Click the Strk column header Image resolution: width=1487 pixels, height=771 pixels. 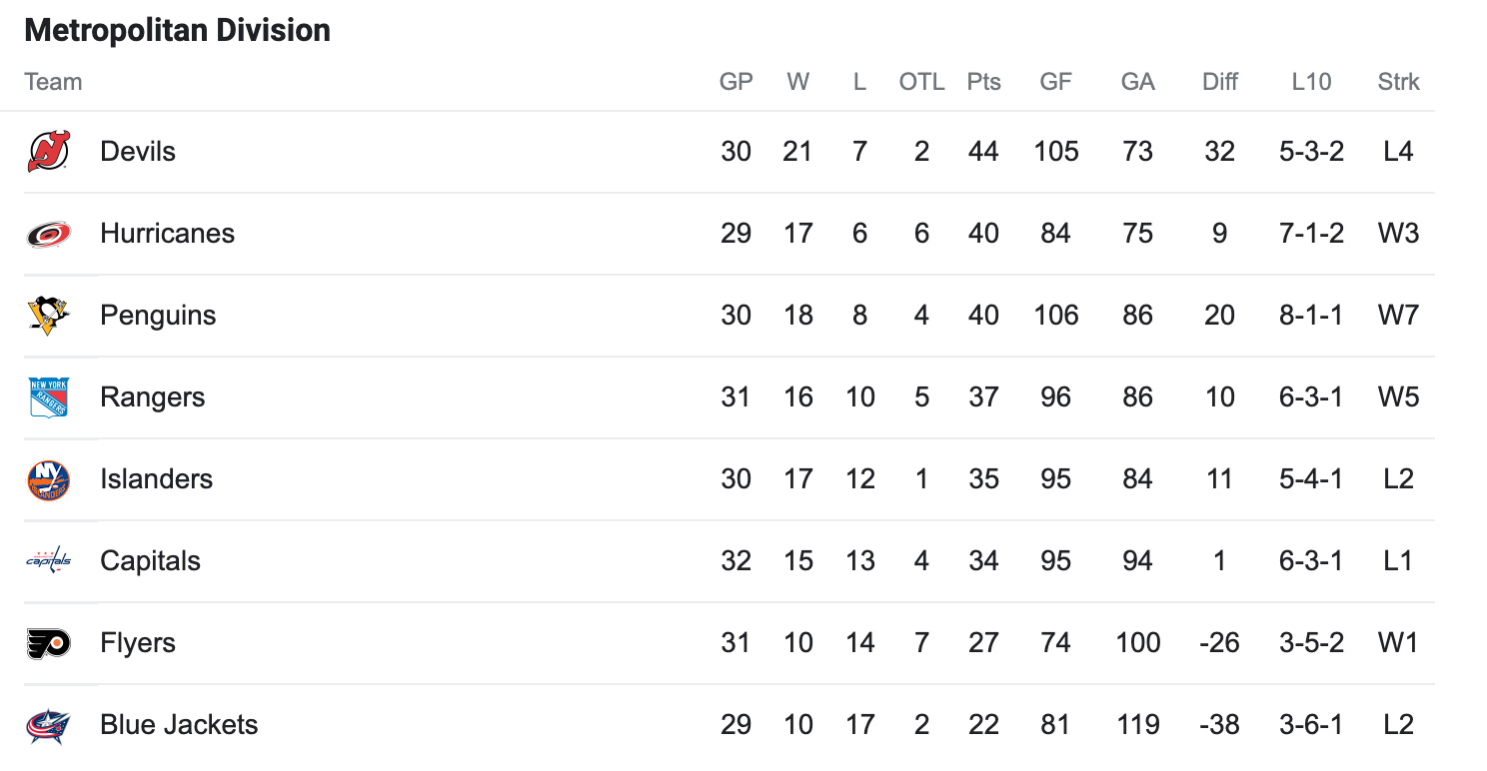tap(1398, 82)
